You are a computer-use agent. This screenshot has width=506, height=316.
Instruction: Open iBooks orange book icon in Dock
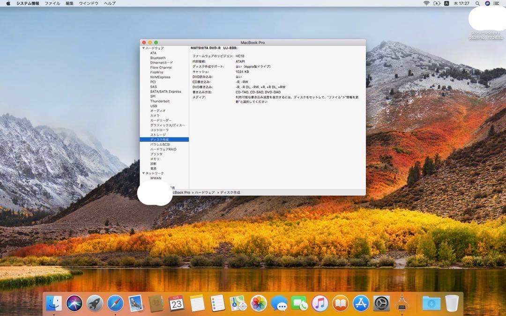341,303
